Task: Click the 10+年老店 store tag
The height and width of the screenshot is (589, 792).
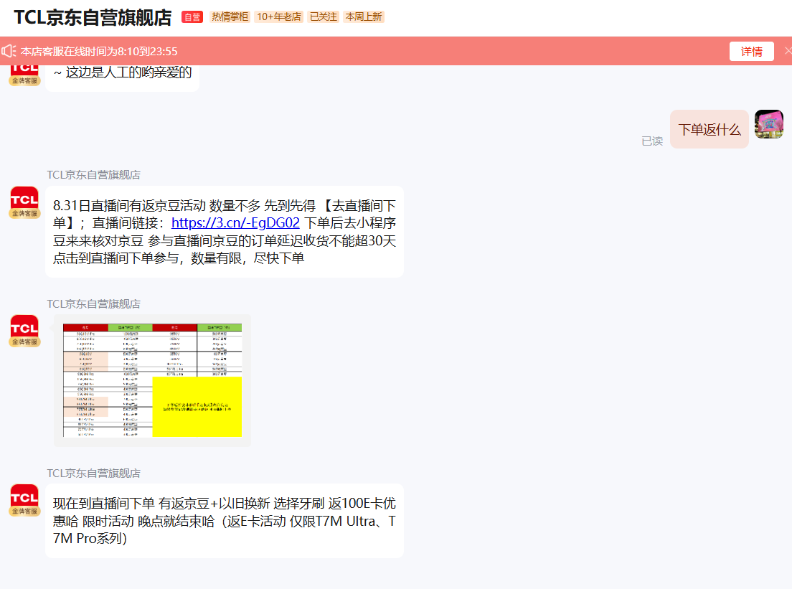Action: [x=279, y=17]
